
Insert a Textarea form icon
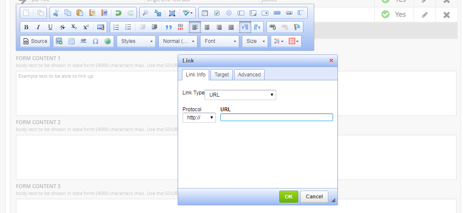point(253,13)
